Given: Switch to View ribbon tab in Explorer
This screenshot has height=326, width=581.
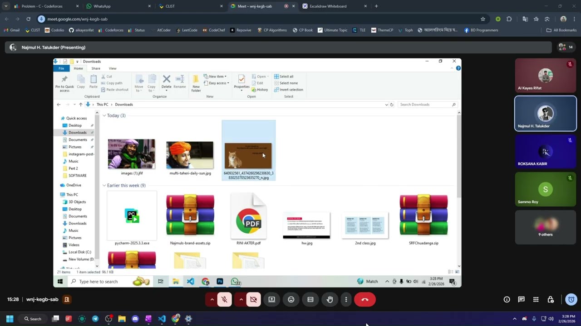Looking at the screenshot, I should [113, 68].
